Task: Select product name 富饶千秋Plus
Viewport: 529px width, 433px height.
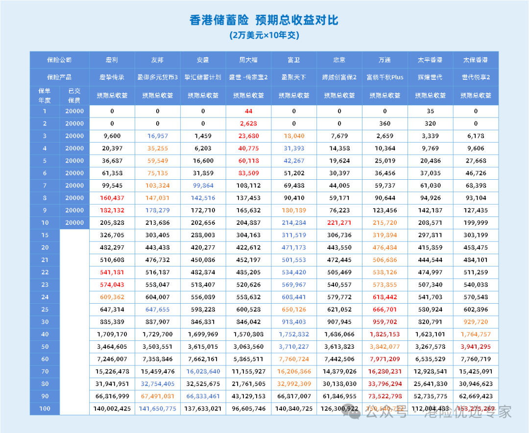Action: [x=385, y=77]
